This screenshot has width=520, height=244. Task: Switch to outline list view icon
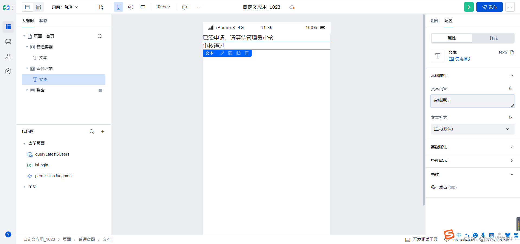[27, 7]
